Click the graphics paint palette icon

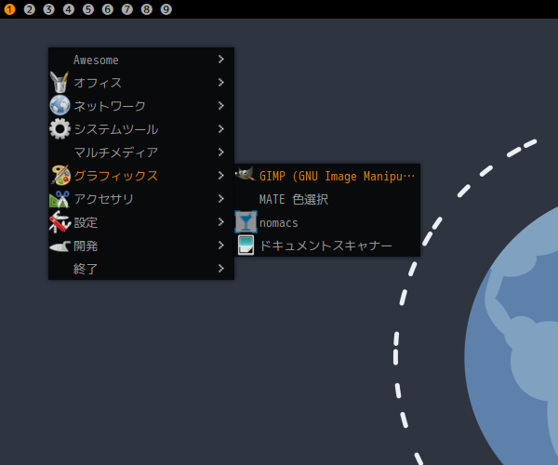(x=60, y=175)
